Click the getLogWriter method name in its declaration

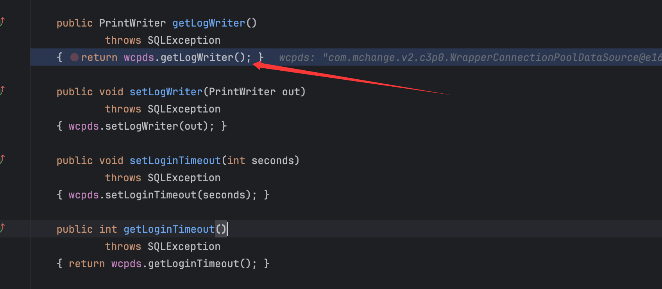coord(209,23)
